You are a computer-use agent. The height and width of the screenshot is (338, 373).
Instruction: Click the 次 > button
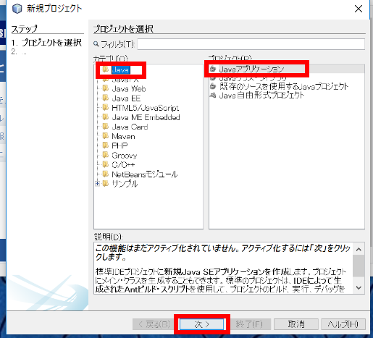(202, 324)
